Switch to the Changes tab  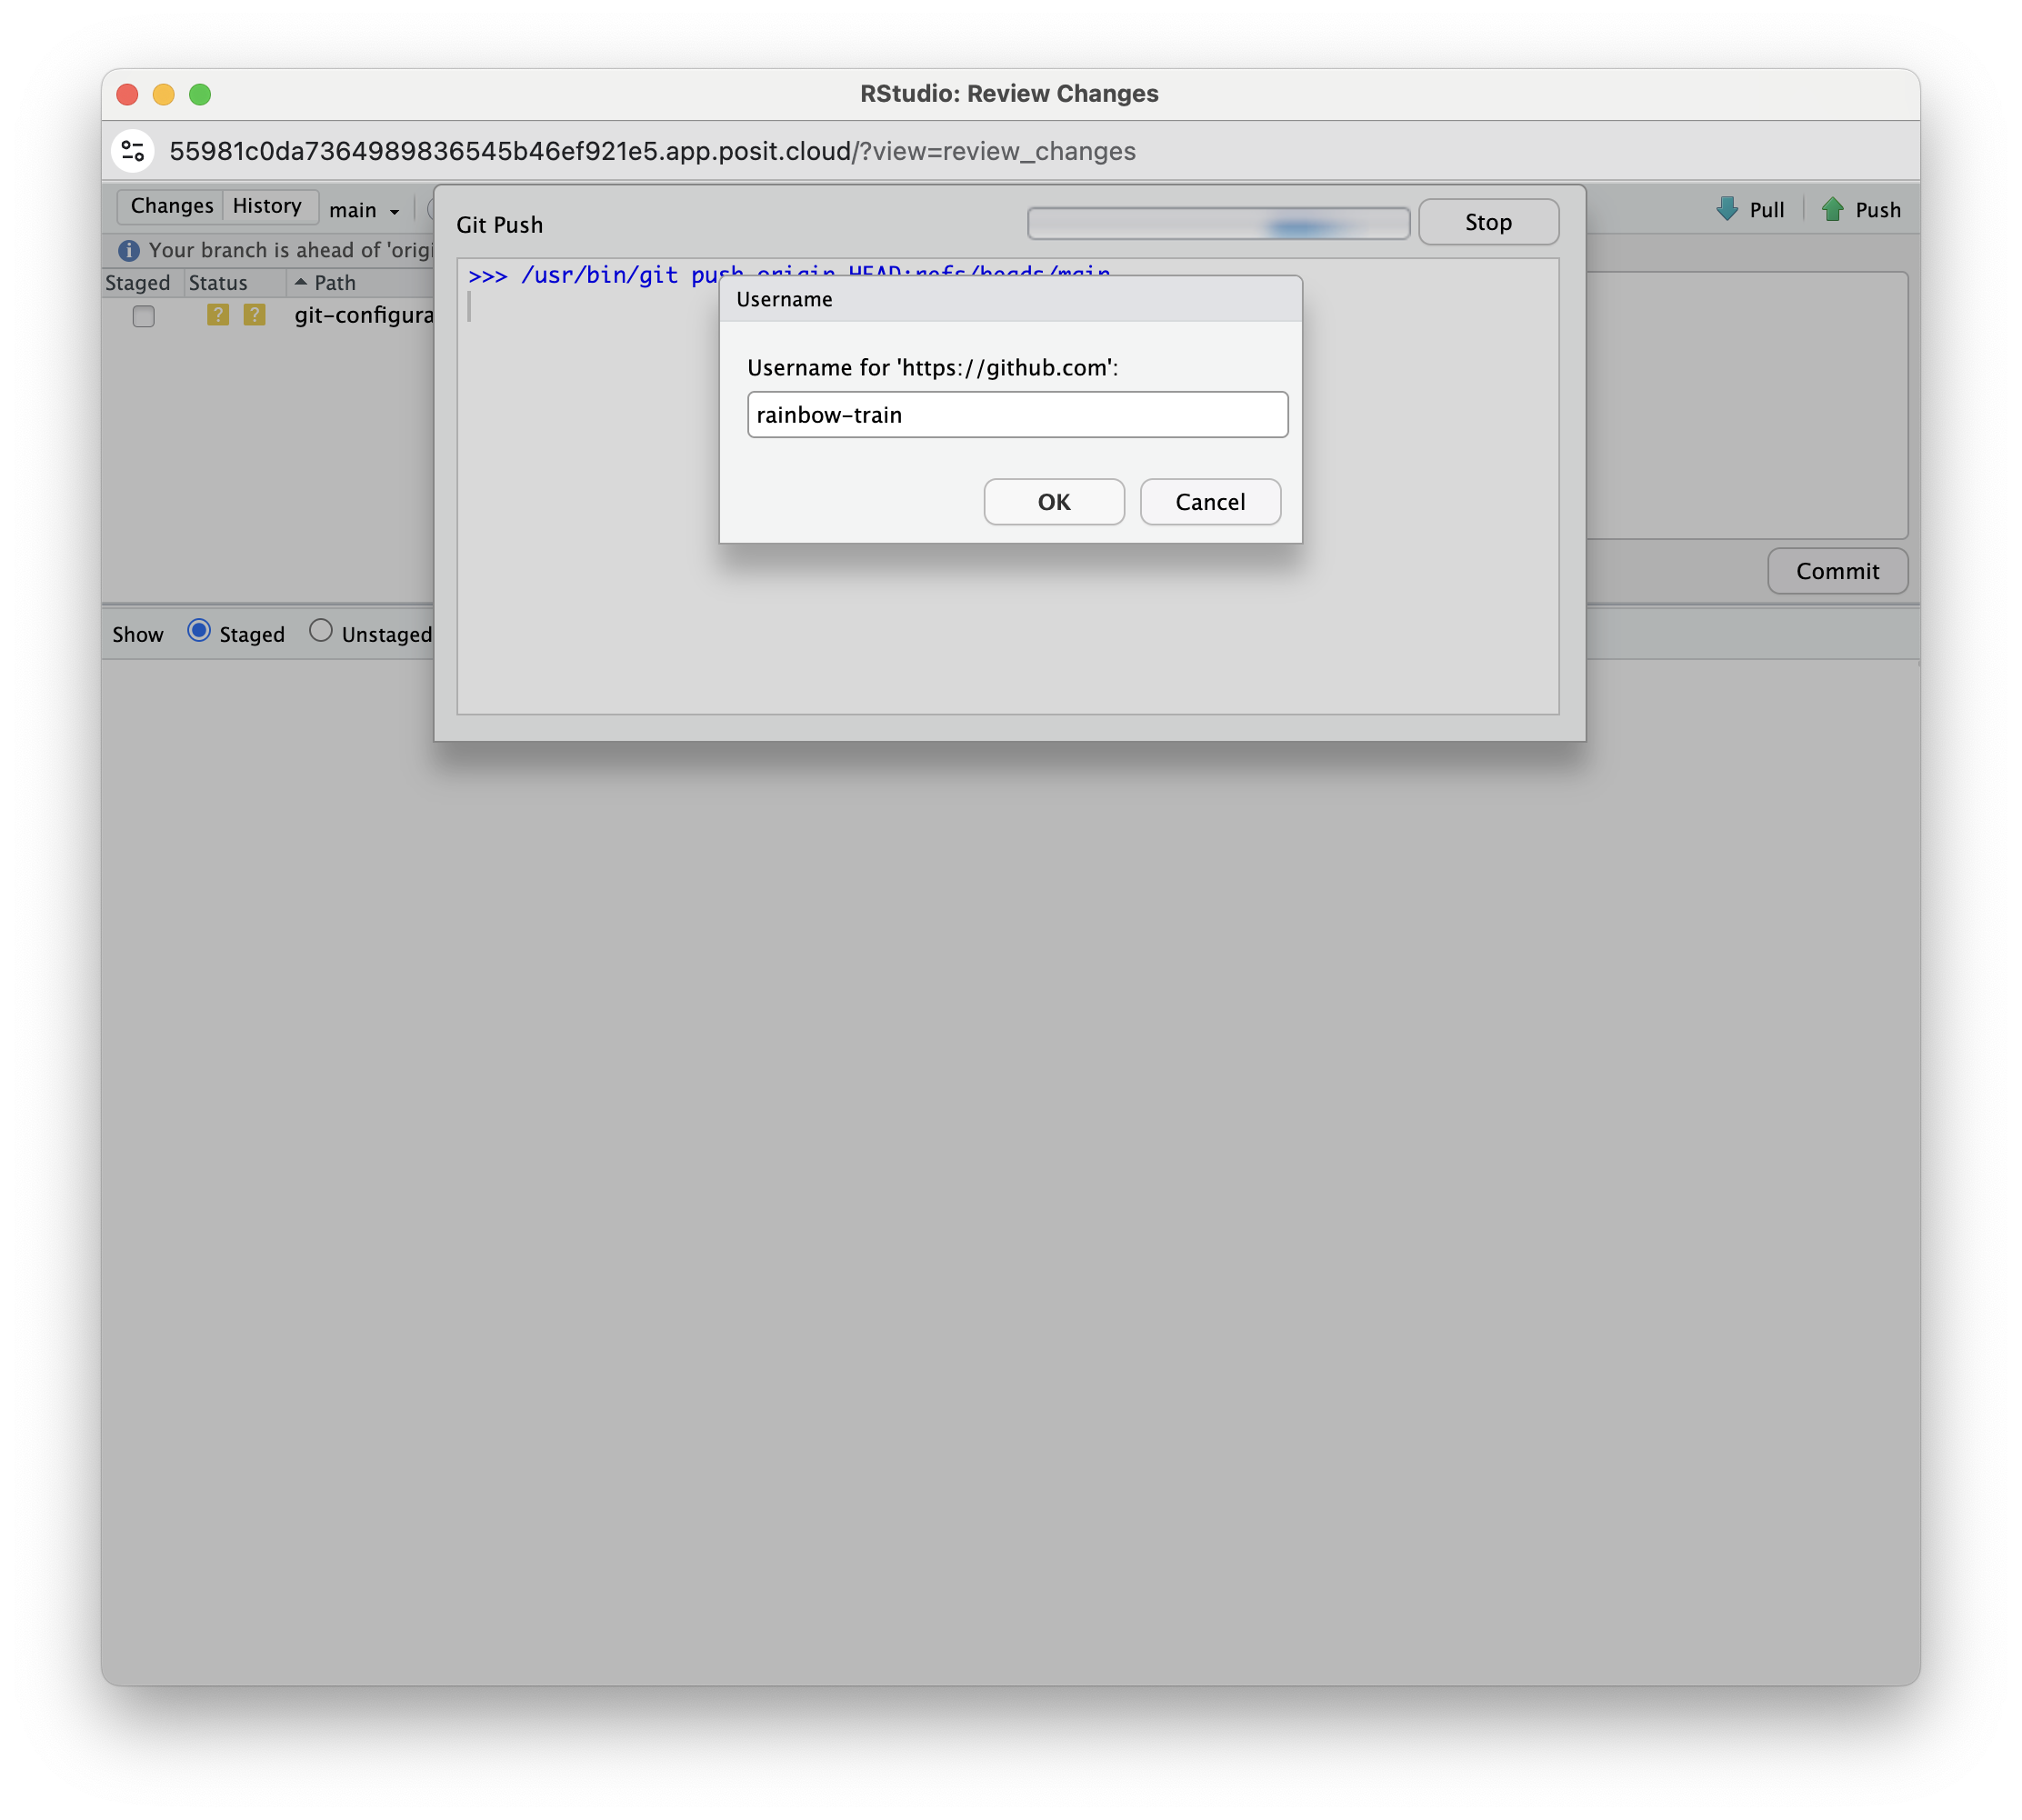click(171, 206)
